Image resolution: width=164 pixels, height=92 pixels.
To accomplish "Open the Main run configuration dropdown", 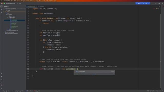I will point(139,3).
